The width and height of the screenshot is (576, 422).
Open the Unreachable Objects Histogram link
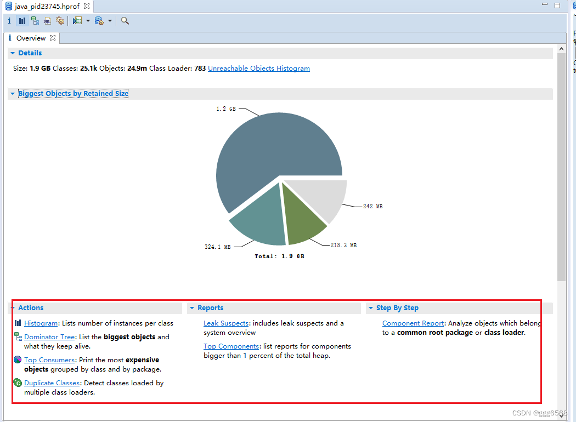pyautogui.click(x=258, y=68)
